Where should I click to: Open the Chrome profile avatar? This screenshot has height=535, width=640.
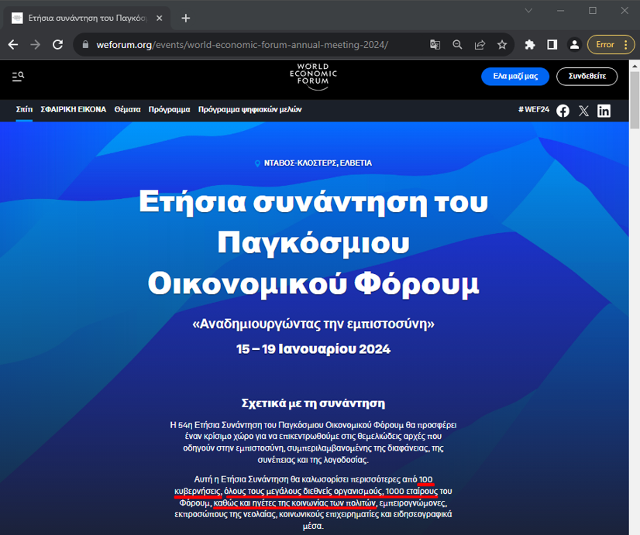[574, 44]
